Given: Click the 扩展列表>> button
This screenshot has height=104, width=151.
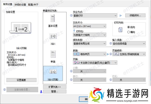Looking at the screenshot, I should 55,87.
